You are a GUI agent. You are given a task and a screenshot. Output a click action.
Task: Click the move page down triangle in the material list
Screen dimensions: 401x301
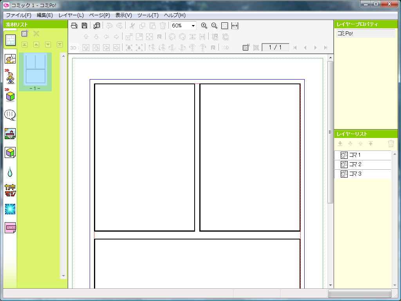coord(48,44)
